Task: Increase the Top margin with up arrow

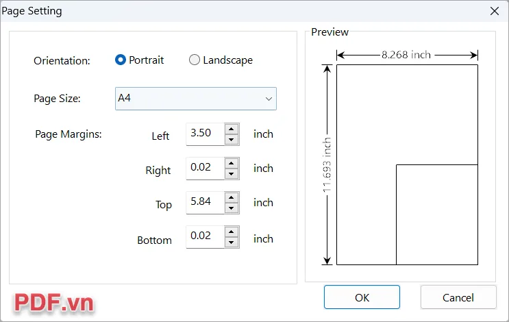Action: click(232, 198)
